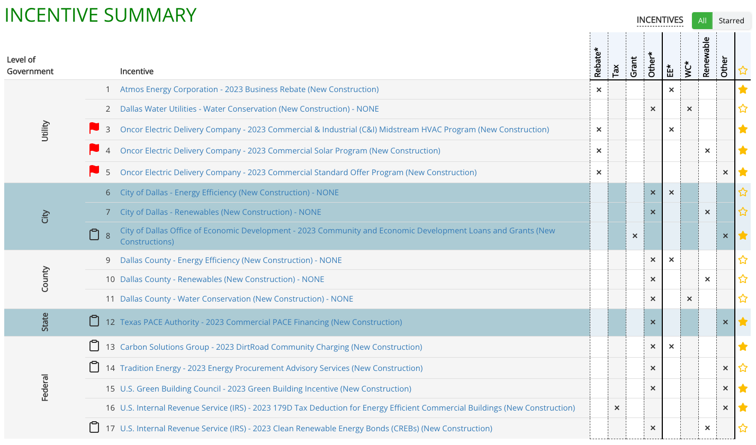Screen dimensions: 756x445
Task: Open Tradition Energy Procurement Advisory link
Action: (x=272, y=368)
